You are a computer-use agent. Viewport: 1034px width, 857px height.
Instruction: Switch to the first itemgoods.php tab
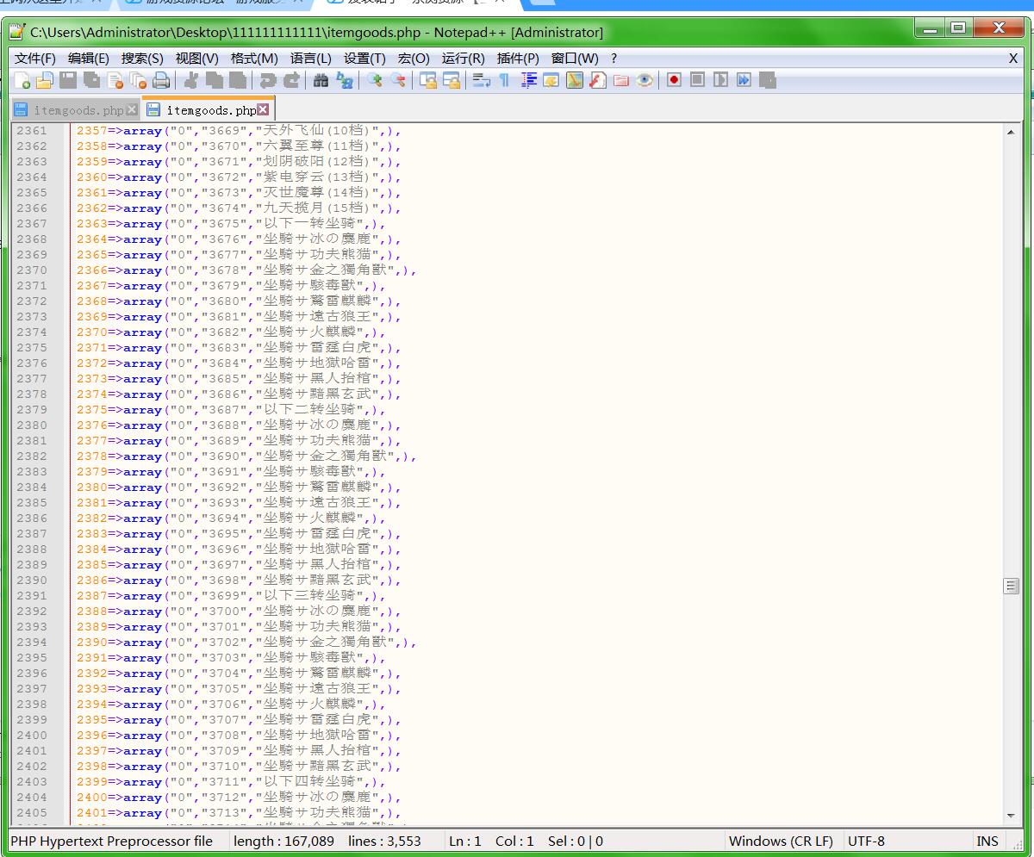78,110
